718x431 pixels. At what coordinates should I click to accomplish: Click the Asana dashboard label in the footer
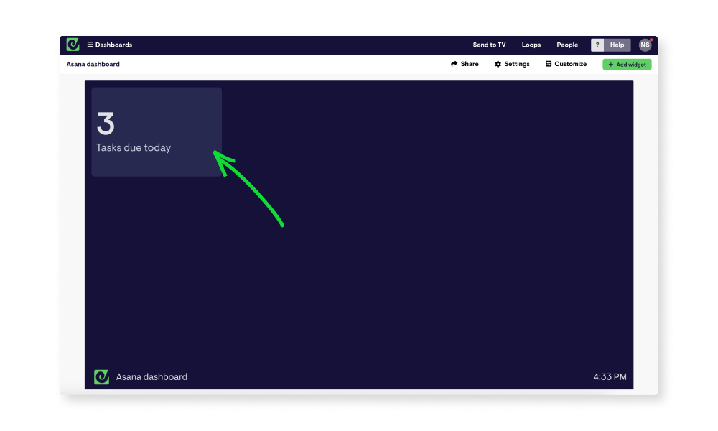point(150,376)
